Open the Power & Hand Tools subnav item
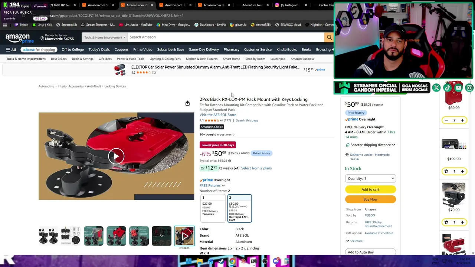475x267 pixels. click(131, 59)
